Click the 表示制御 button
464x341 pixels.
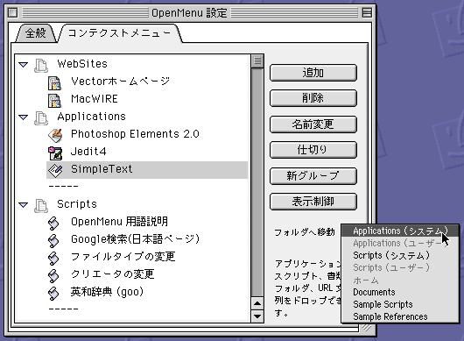[x=313, y=202]
